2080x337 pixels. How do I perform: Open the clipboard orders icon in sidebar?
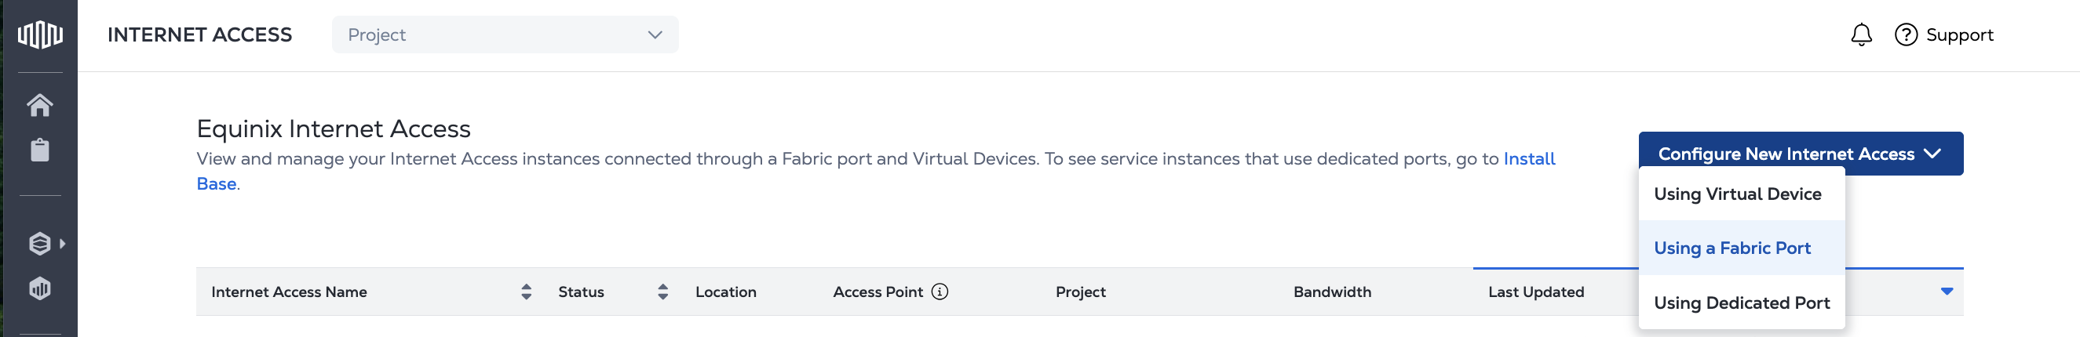pos(39,150)
